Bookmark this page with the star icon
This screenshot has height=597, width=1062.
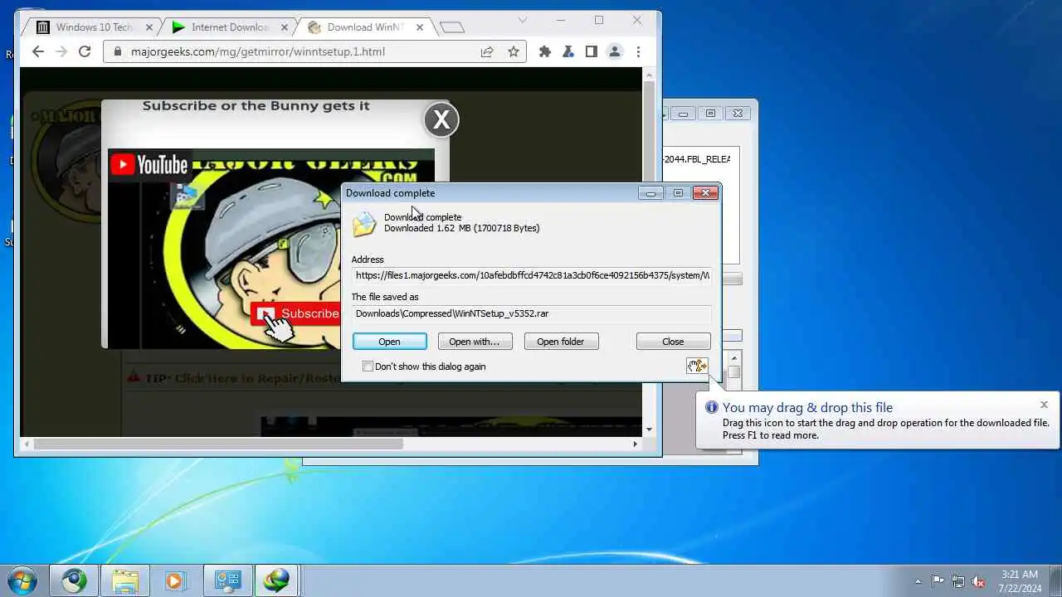point(514,51)
